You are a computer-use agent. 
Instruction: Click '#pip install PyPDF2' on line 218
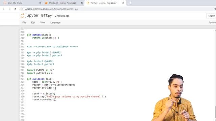click(40, 61)
